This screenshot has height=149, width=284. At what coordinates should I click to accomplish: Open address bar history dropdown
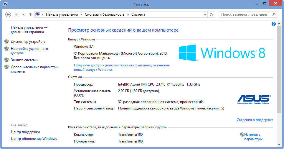[205, 14]
